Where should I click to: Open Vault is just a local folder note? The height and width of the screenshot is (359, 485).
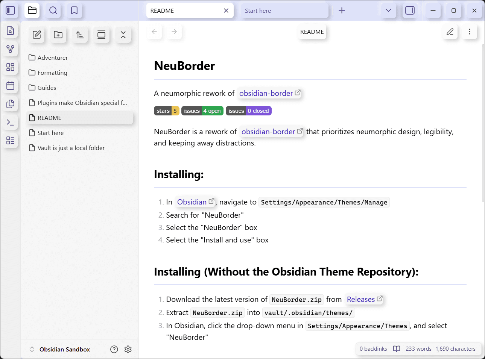point(80,148)
